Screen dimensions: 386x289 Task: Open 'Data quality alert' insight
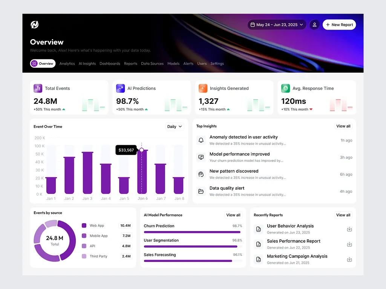(x=274, y=191)
